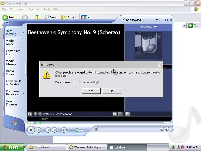Open the Edit menu in Sample Music
Viewport: 201px width, 151px height.
point(13,9)
